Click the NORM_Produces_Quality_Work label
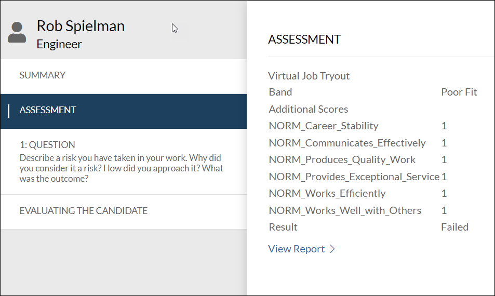 (342, 160)
